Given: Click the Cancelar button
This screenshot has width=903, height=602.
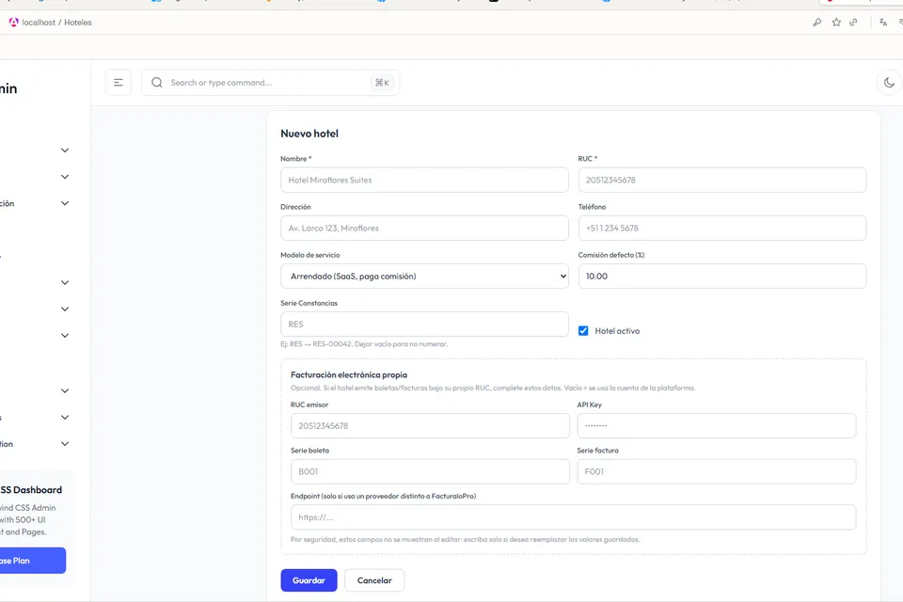Looking at the screenshot, I should pyautogui.click(x=374, y=580).
